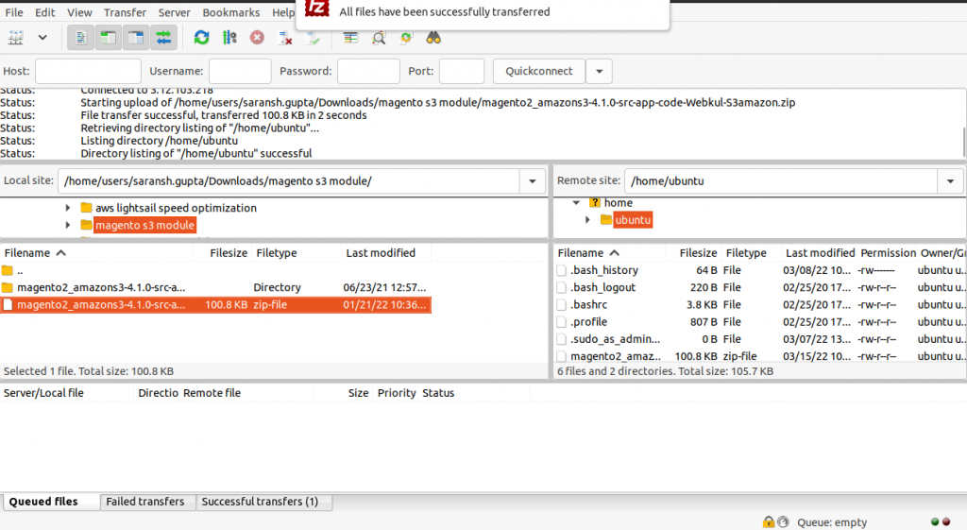This screenshot has height=530, width=967.
Task: Open the Quickconnect history dropdown
Action: coord(599,71)
